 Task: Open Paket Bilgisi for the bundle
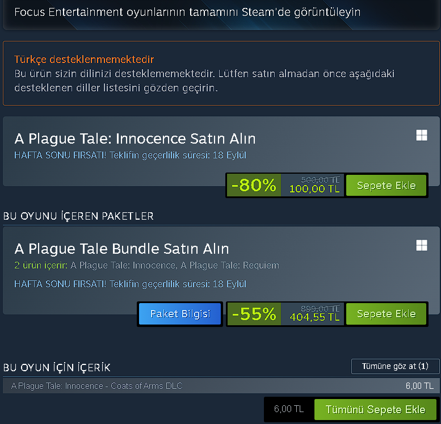(x=180, y=314)
